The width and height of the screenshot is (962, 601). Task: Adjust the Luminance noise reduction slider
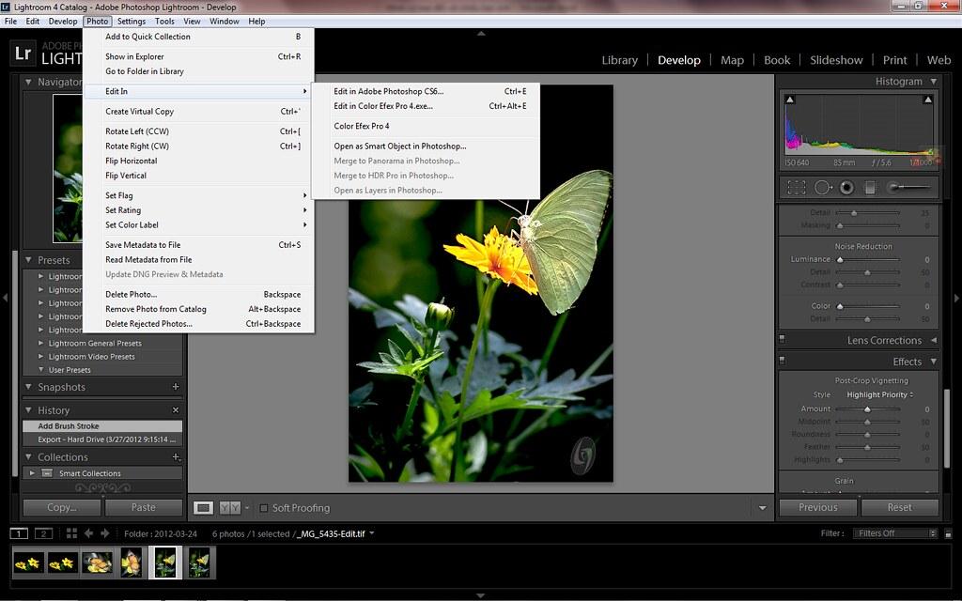(840, 260)
